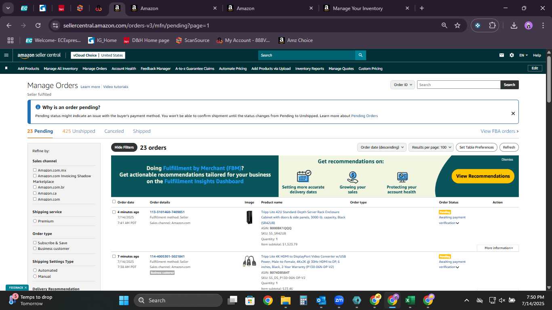552x310 pixels.
Task: Open the Chrome apps grid icon in bookmarks bar
Action: [11, 40]
